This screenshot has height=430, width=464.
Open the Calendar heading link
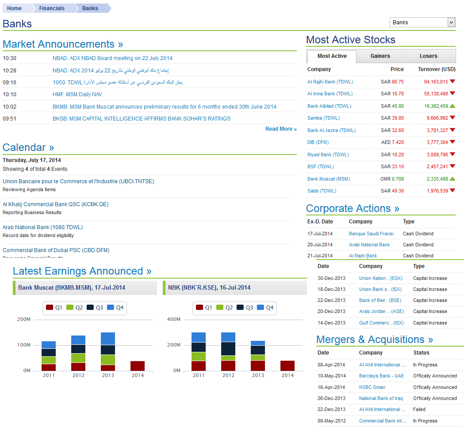[x=28, y=147]
